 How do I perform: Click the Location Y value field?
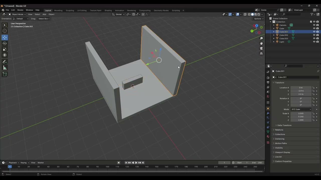[x=301, y=91]
